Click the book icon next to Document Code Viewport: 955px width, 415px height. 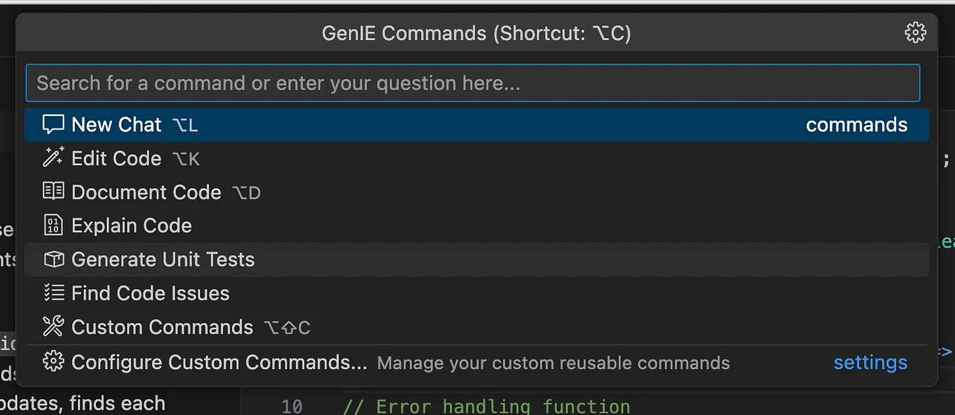click(x=52, y=191)
